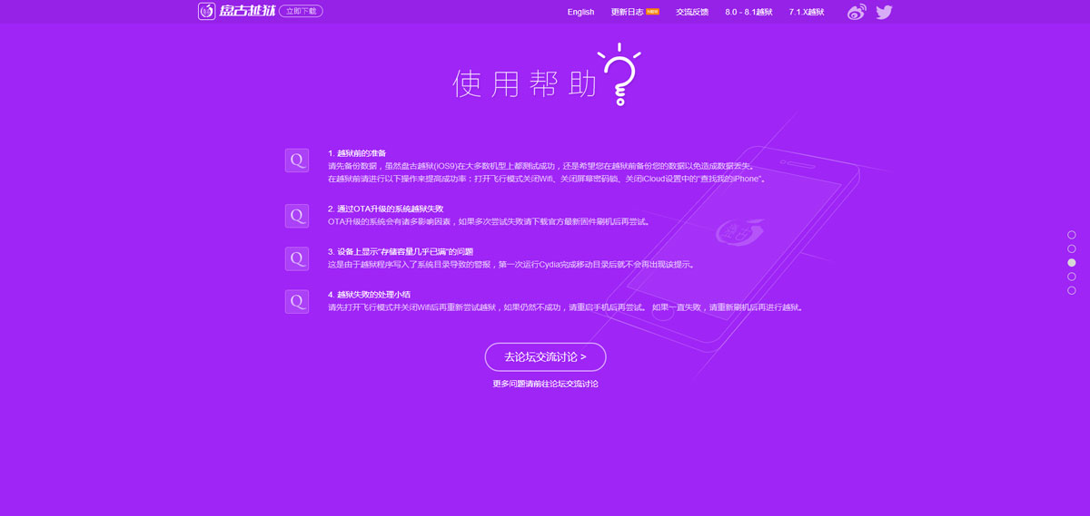Jump to the fifth page indicator dot
The image size is (1090, 516).
pyautogui.click(x=1072, y=290)
